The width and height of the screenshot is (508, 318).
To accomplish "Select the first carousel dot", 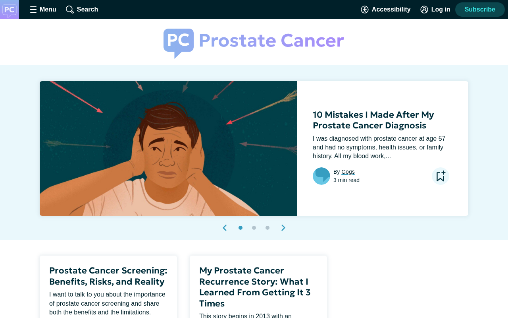I will click(241, 228).
